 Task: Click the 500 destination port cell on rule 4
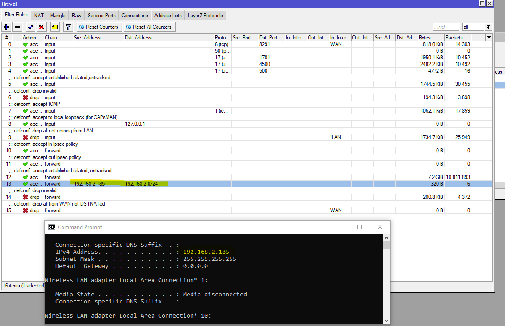click(271, 71)
